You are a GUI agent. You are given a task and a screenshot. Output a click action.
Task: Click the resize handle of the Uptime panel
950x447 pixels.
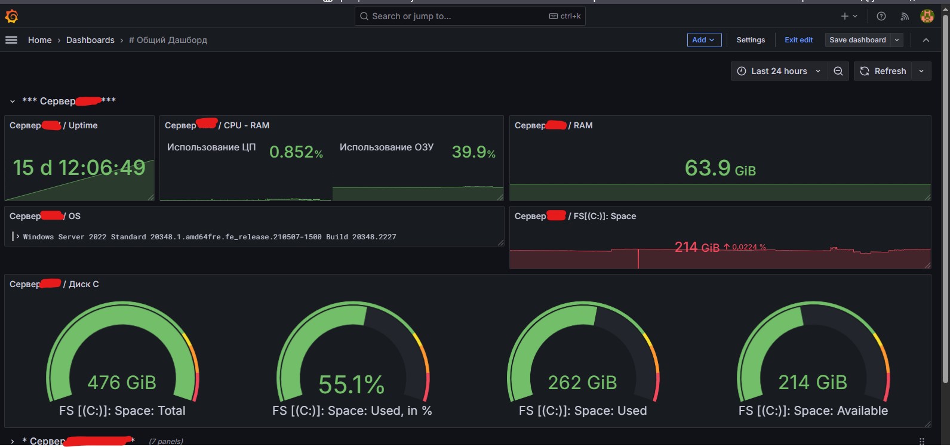(x=150, y=197)
